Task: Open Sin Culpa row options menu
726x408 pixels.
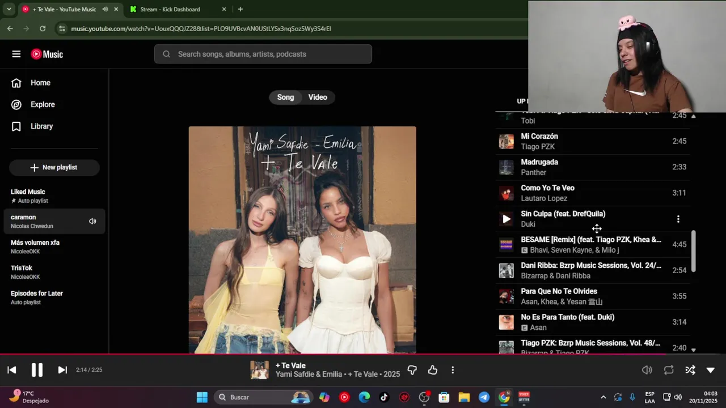Action: click(x=678, y=219)
